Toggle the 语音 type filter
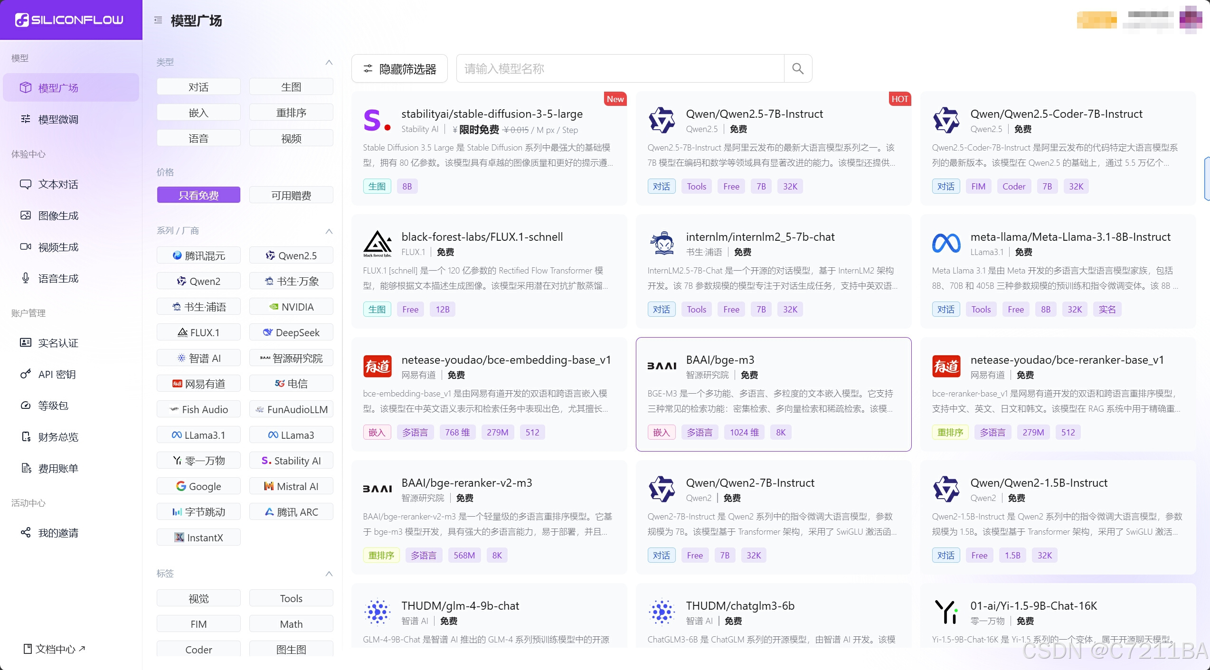This screenshot has height=670, width=1210. pyautogui.click(x=199, y=138)
